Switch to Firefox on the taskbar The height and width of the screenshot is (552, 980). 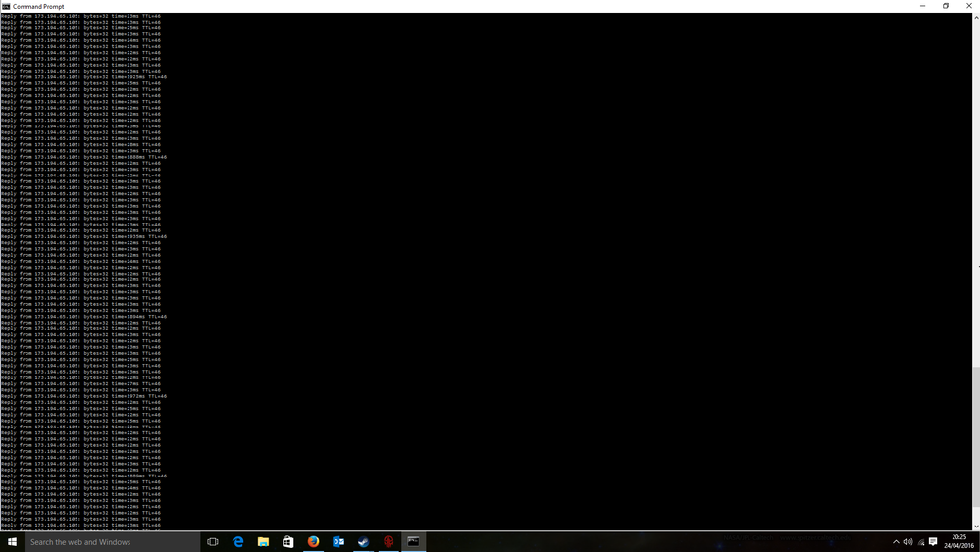313,542
